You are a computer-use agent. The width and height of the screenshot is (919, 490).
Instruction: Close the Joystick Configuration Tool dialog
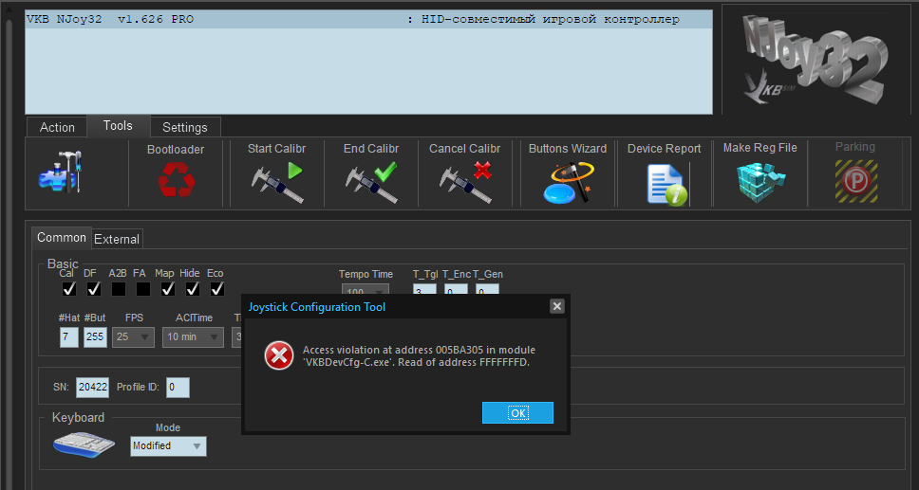(557, 306)
